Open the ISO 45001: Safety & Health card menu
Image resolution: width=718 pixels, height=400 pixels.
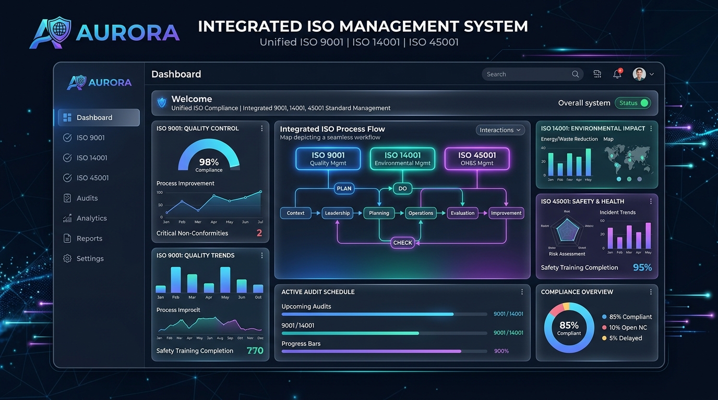[x=651, y=202]
